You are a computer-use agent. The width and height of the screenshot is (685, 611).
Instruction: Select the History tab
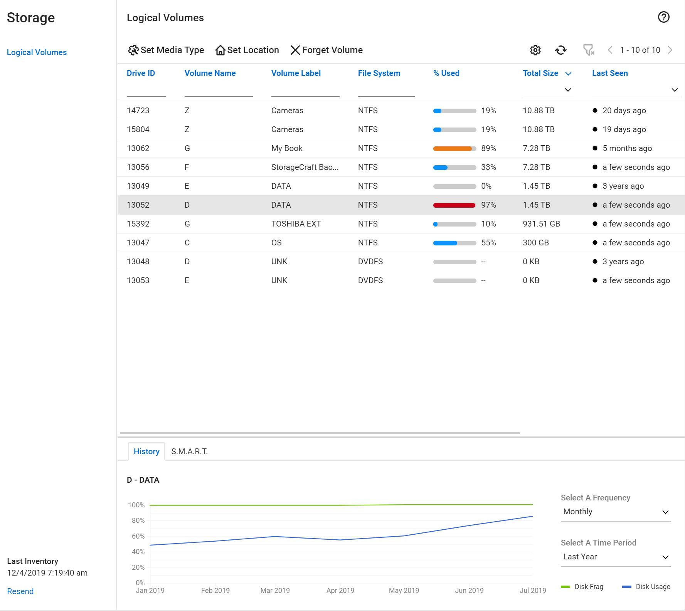coord(146,452)
